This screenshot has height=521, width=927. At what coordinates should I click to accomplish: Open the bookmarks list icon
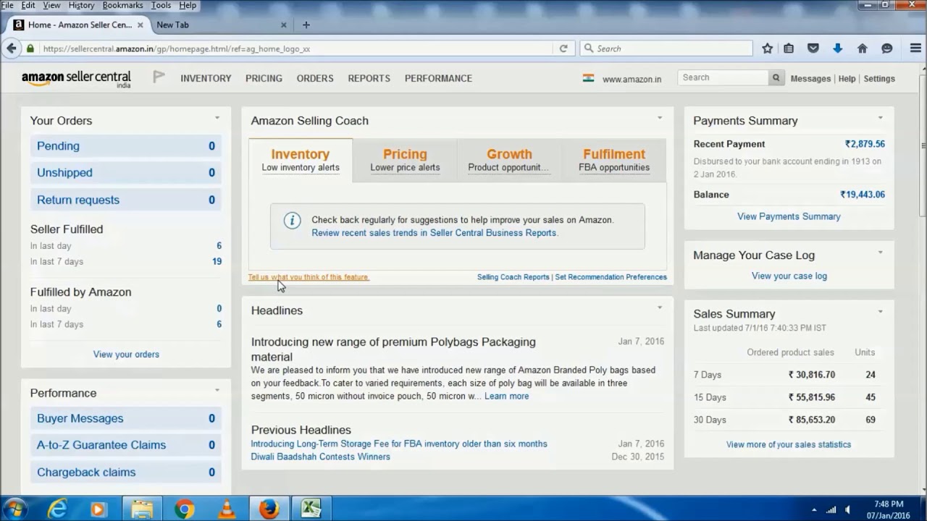789,48
